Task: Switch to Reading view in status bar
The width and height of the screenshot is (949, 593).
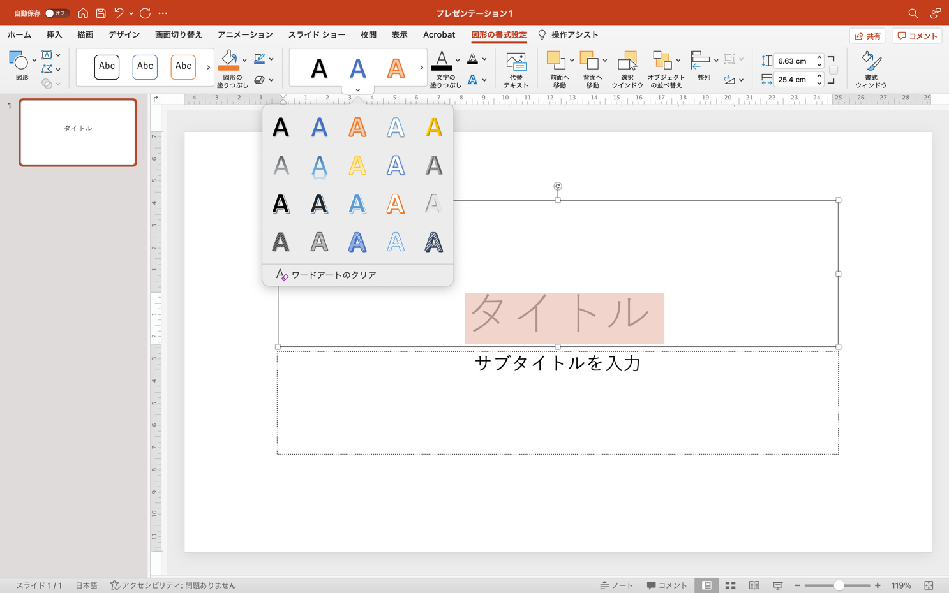Action: point(754,585)
